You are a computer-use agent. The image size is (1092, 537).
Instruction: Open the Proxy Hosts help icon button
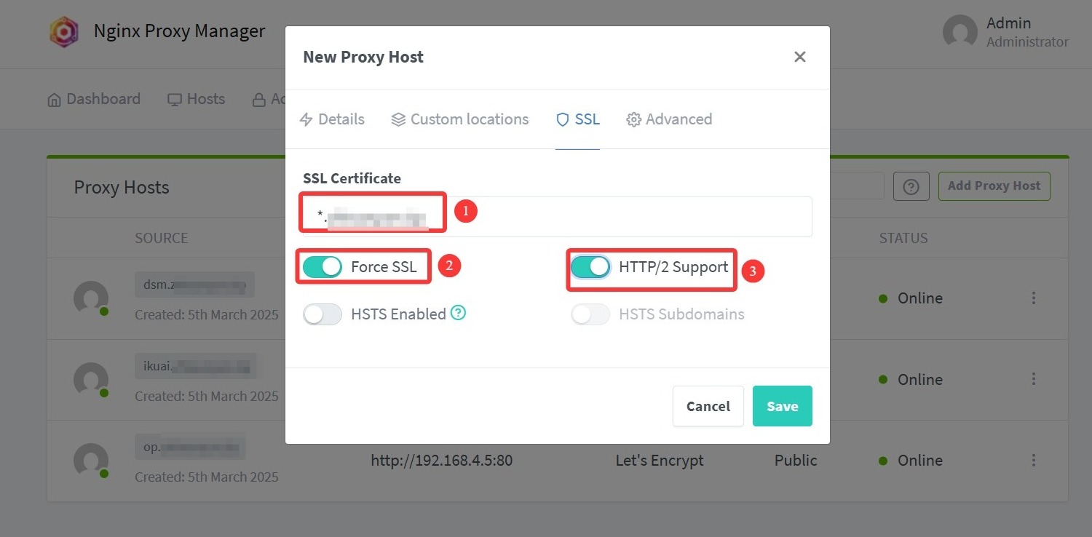point(911,186)
